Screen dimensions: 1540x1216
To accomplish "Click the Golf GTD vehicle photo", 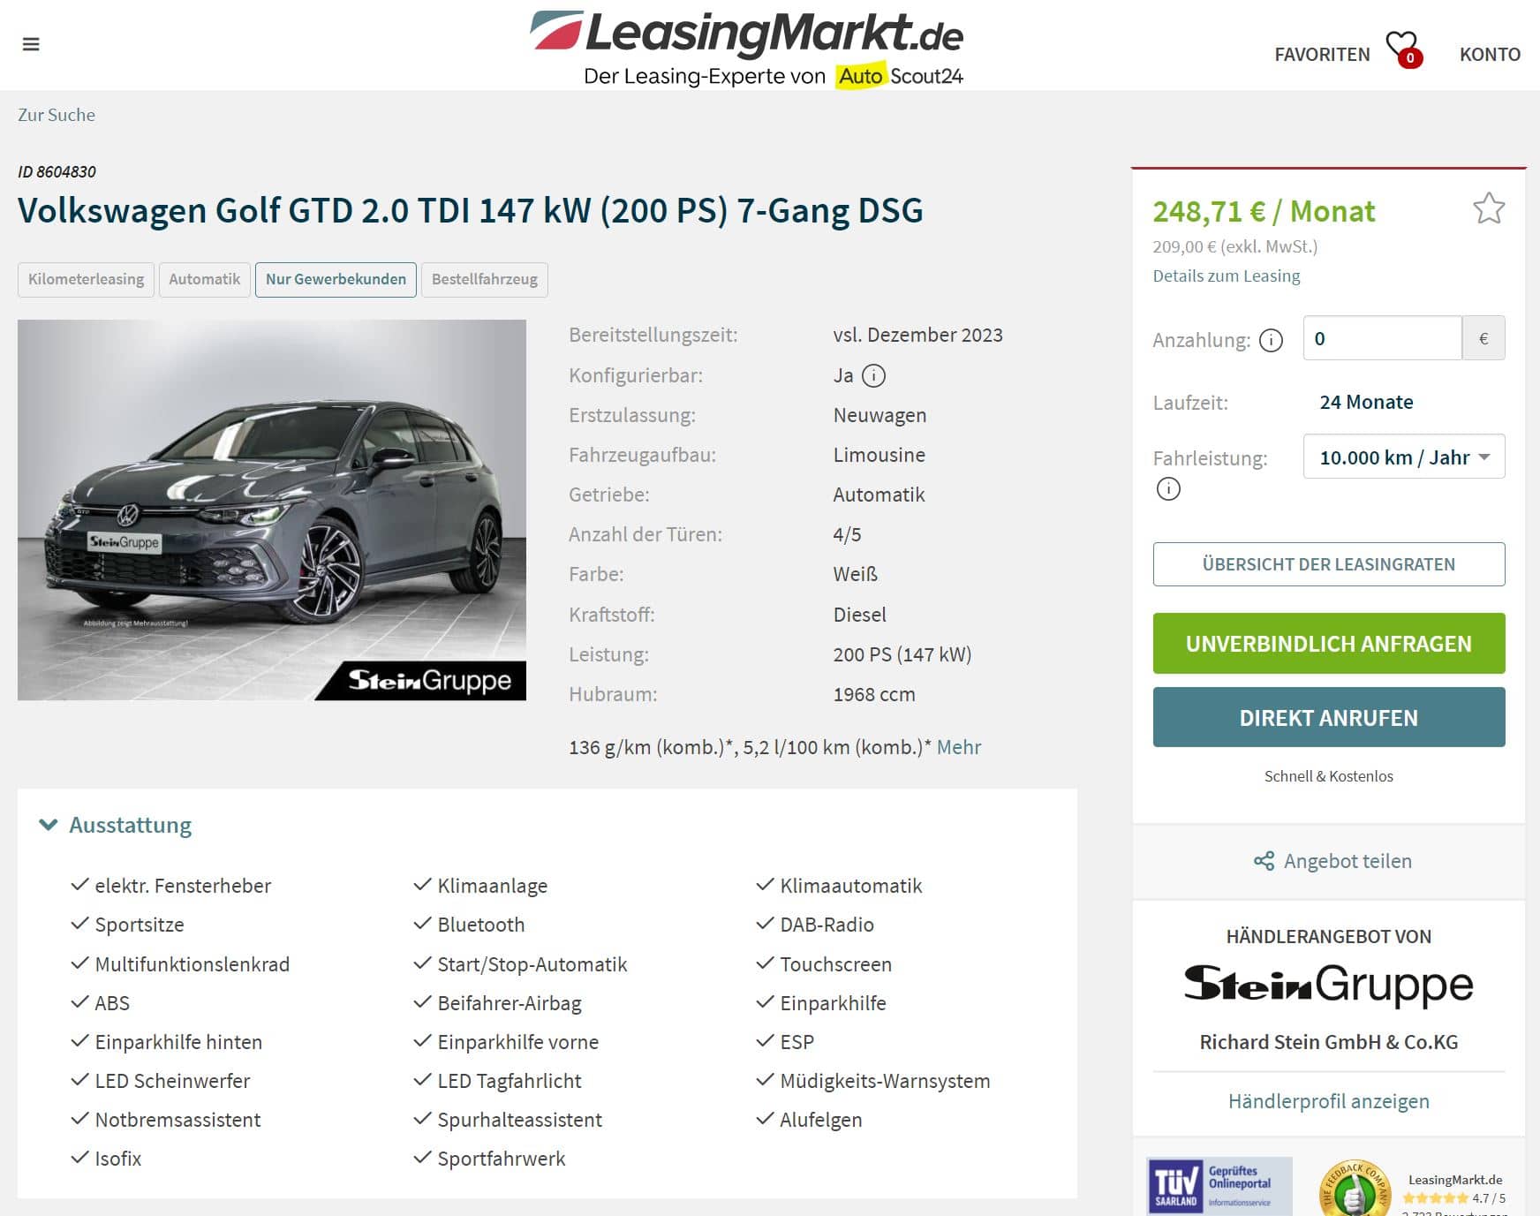I will click(272, 510).
